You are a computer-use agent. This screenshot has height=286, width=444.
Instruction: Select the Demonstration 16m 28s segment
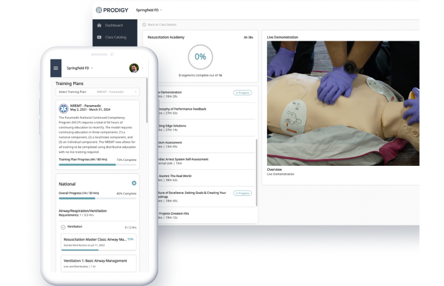207,94
